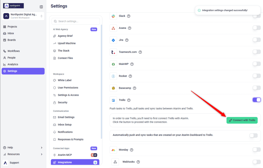Open Atarim MCP settings
The image size is (263, 168).
pos(75,155)
